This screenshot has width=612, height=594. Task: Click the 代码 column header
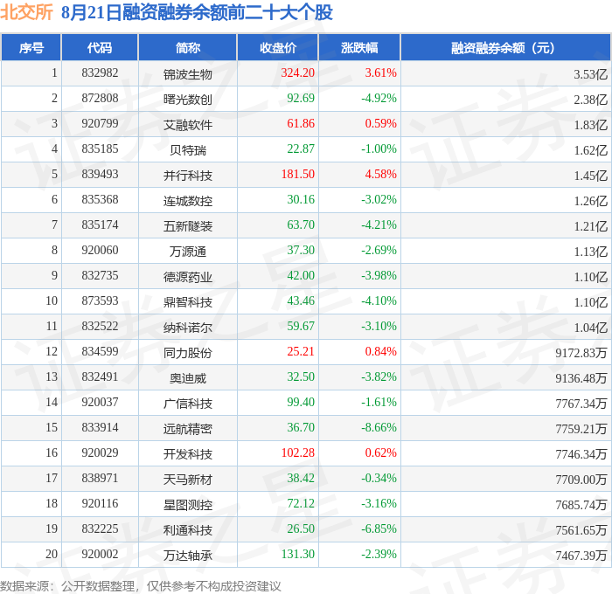tap(100, 47)
